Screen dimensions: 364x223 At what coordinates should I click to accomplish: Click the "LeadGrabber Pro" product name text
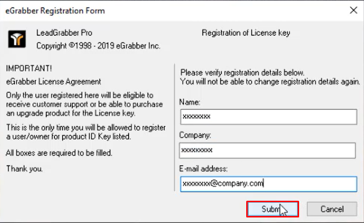pyautogui.click(x=64, y=33)
